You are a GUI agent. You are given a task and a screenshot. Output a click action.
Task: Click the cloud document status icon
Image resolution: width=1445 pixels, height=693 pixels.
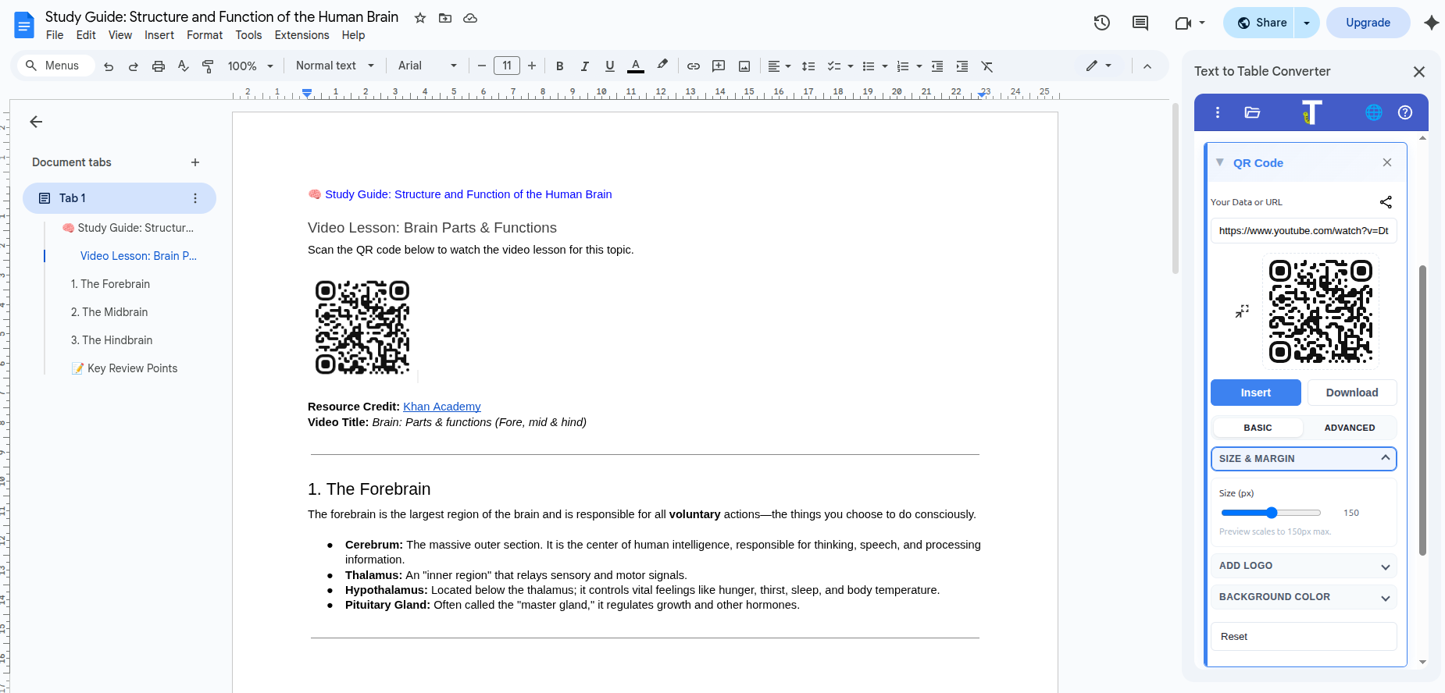point(470,18)
